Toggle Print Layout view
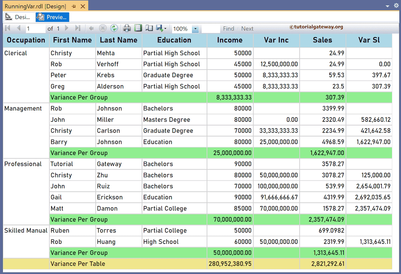Screen dimensions: 401x274 click(137, 28)
